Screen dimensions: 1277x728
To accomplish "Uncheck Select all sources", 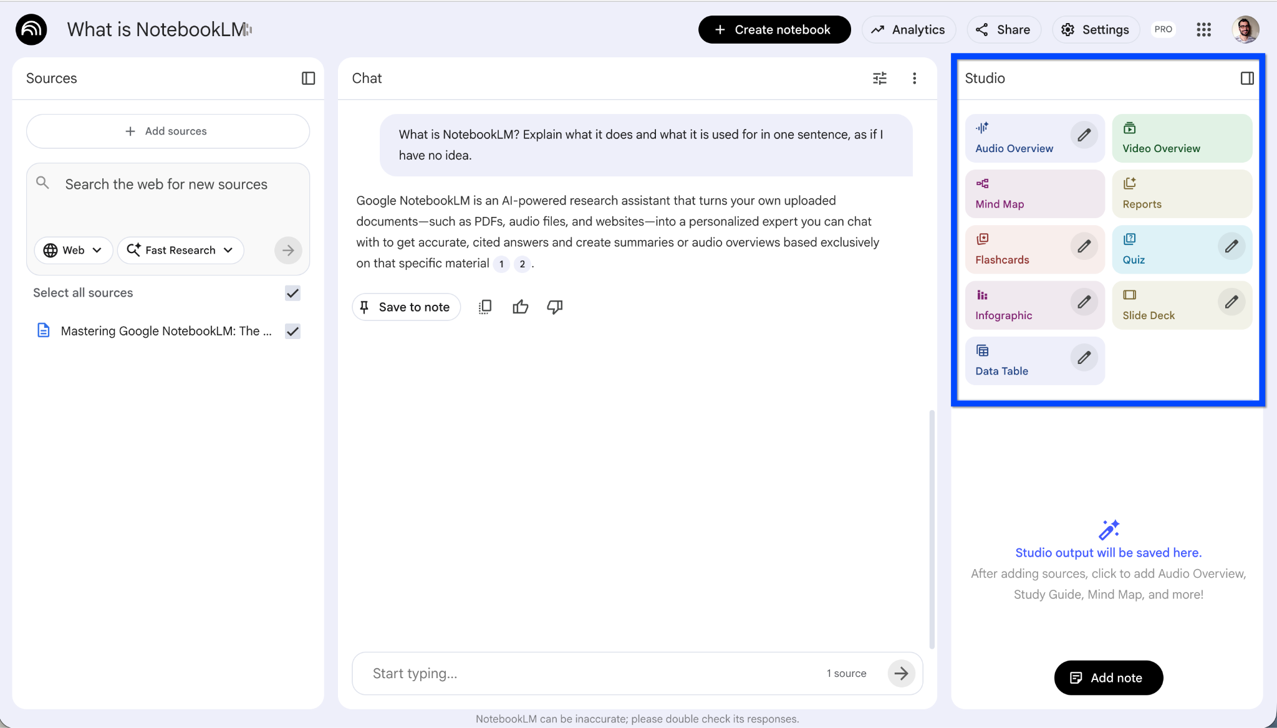I will tap(292, 293).
